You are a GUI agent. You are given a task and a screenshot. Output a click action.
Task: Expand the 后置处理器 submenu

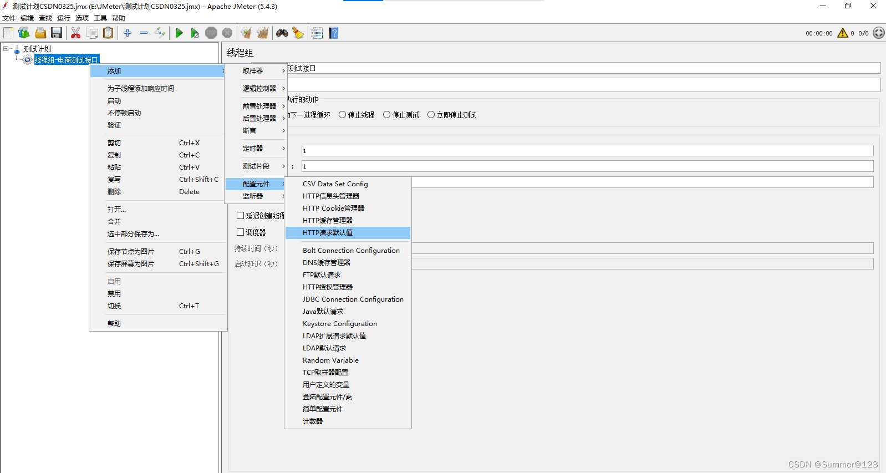256,118
